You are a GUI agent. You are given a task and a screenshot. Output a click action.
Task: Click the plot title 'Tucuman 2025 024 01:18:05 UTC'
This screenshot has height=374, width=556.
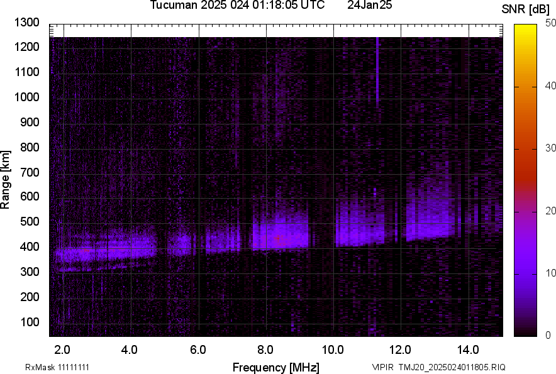(x=237, y=5)
